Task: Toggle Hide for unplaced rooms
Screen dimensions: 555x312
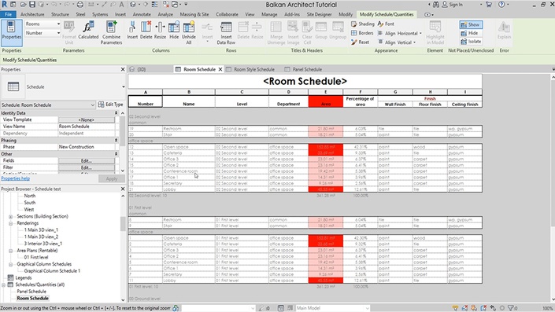Action: (x=470, y=33)
